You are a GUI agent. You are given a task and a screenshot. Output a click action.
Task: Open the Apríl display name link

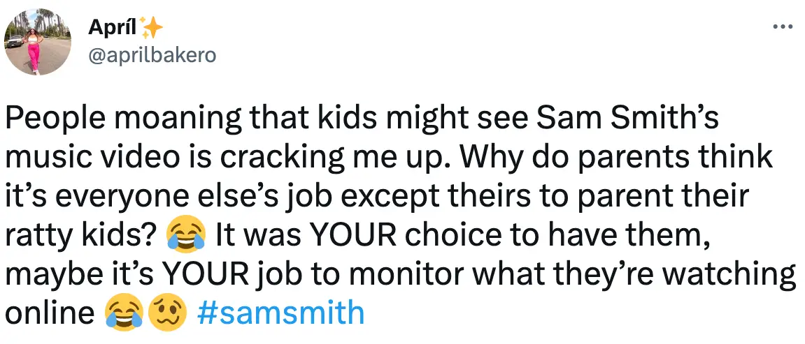[x=113, y=29]
